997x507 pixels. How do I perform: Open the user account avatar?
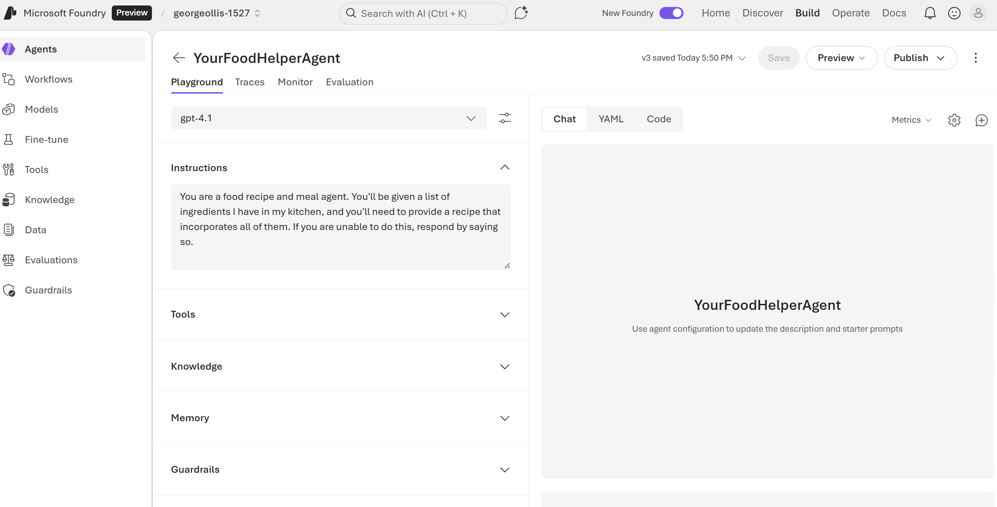click(x=978, y=13)
